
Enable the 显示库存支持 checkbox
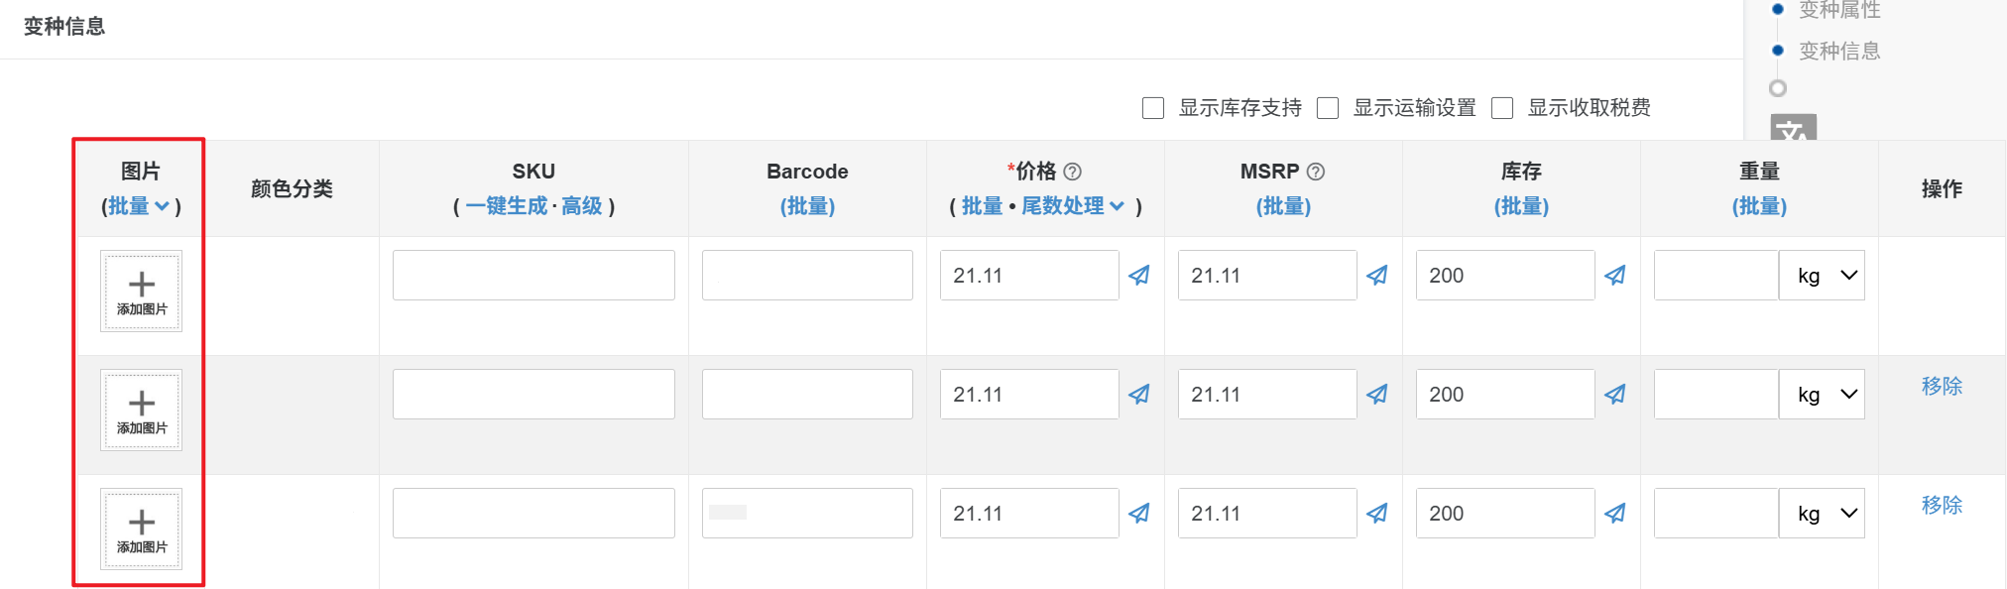1153,108
